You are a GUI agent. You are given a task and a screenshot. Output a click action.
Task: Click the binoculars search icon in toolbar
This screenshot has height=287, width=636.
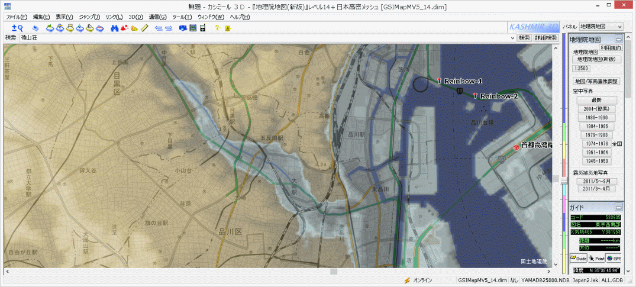click(115, 27)
